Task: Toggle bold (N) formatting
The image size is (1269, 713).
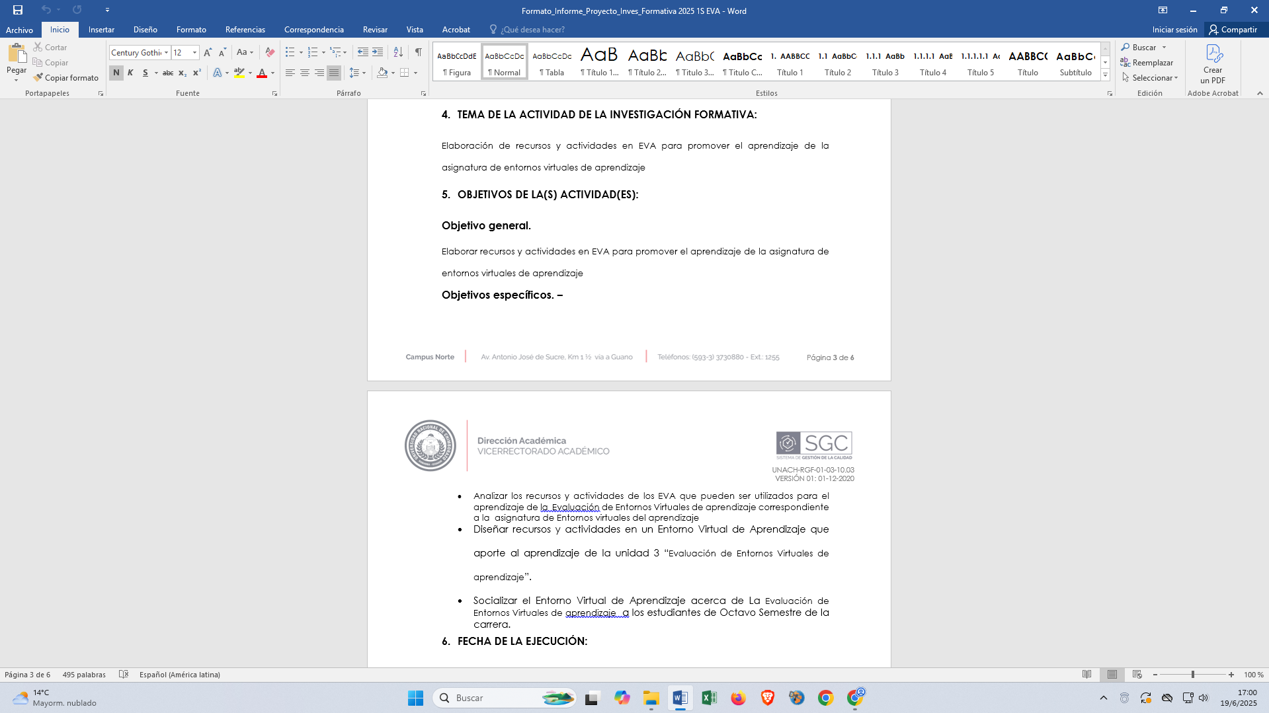Action: tap(116, 73)
